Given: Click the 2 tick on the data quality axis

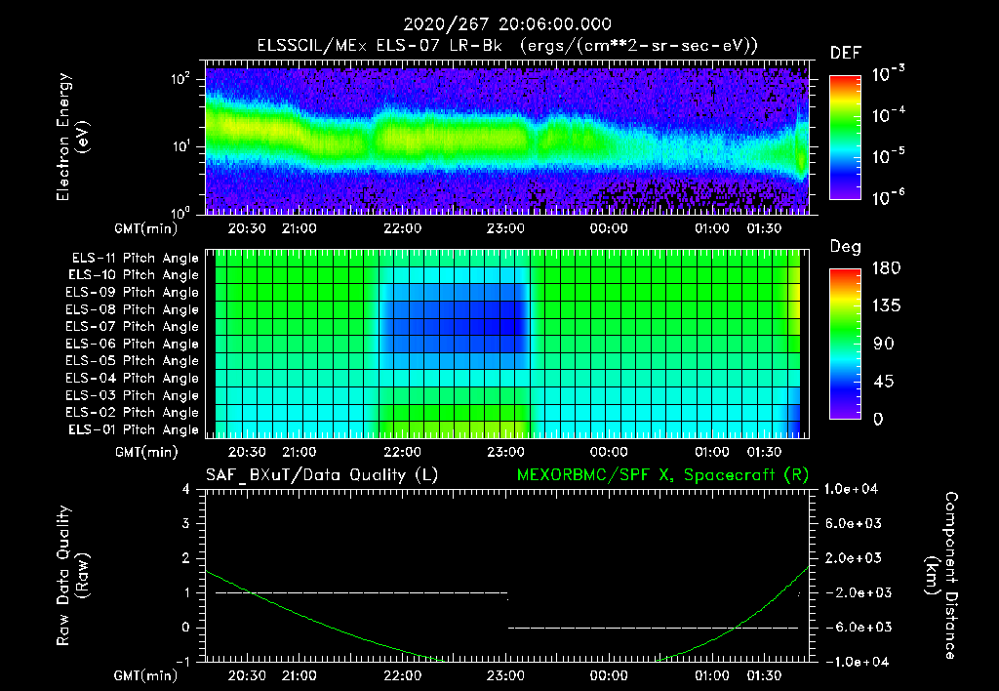Looking at the screenshot, I should tap(186, 557).
